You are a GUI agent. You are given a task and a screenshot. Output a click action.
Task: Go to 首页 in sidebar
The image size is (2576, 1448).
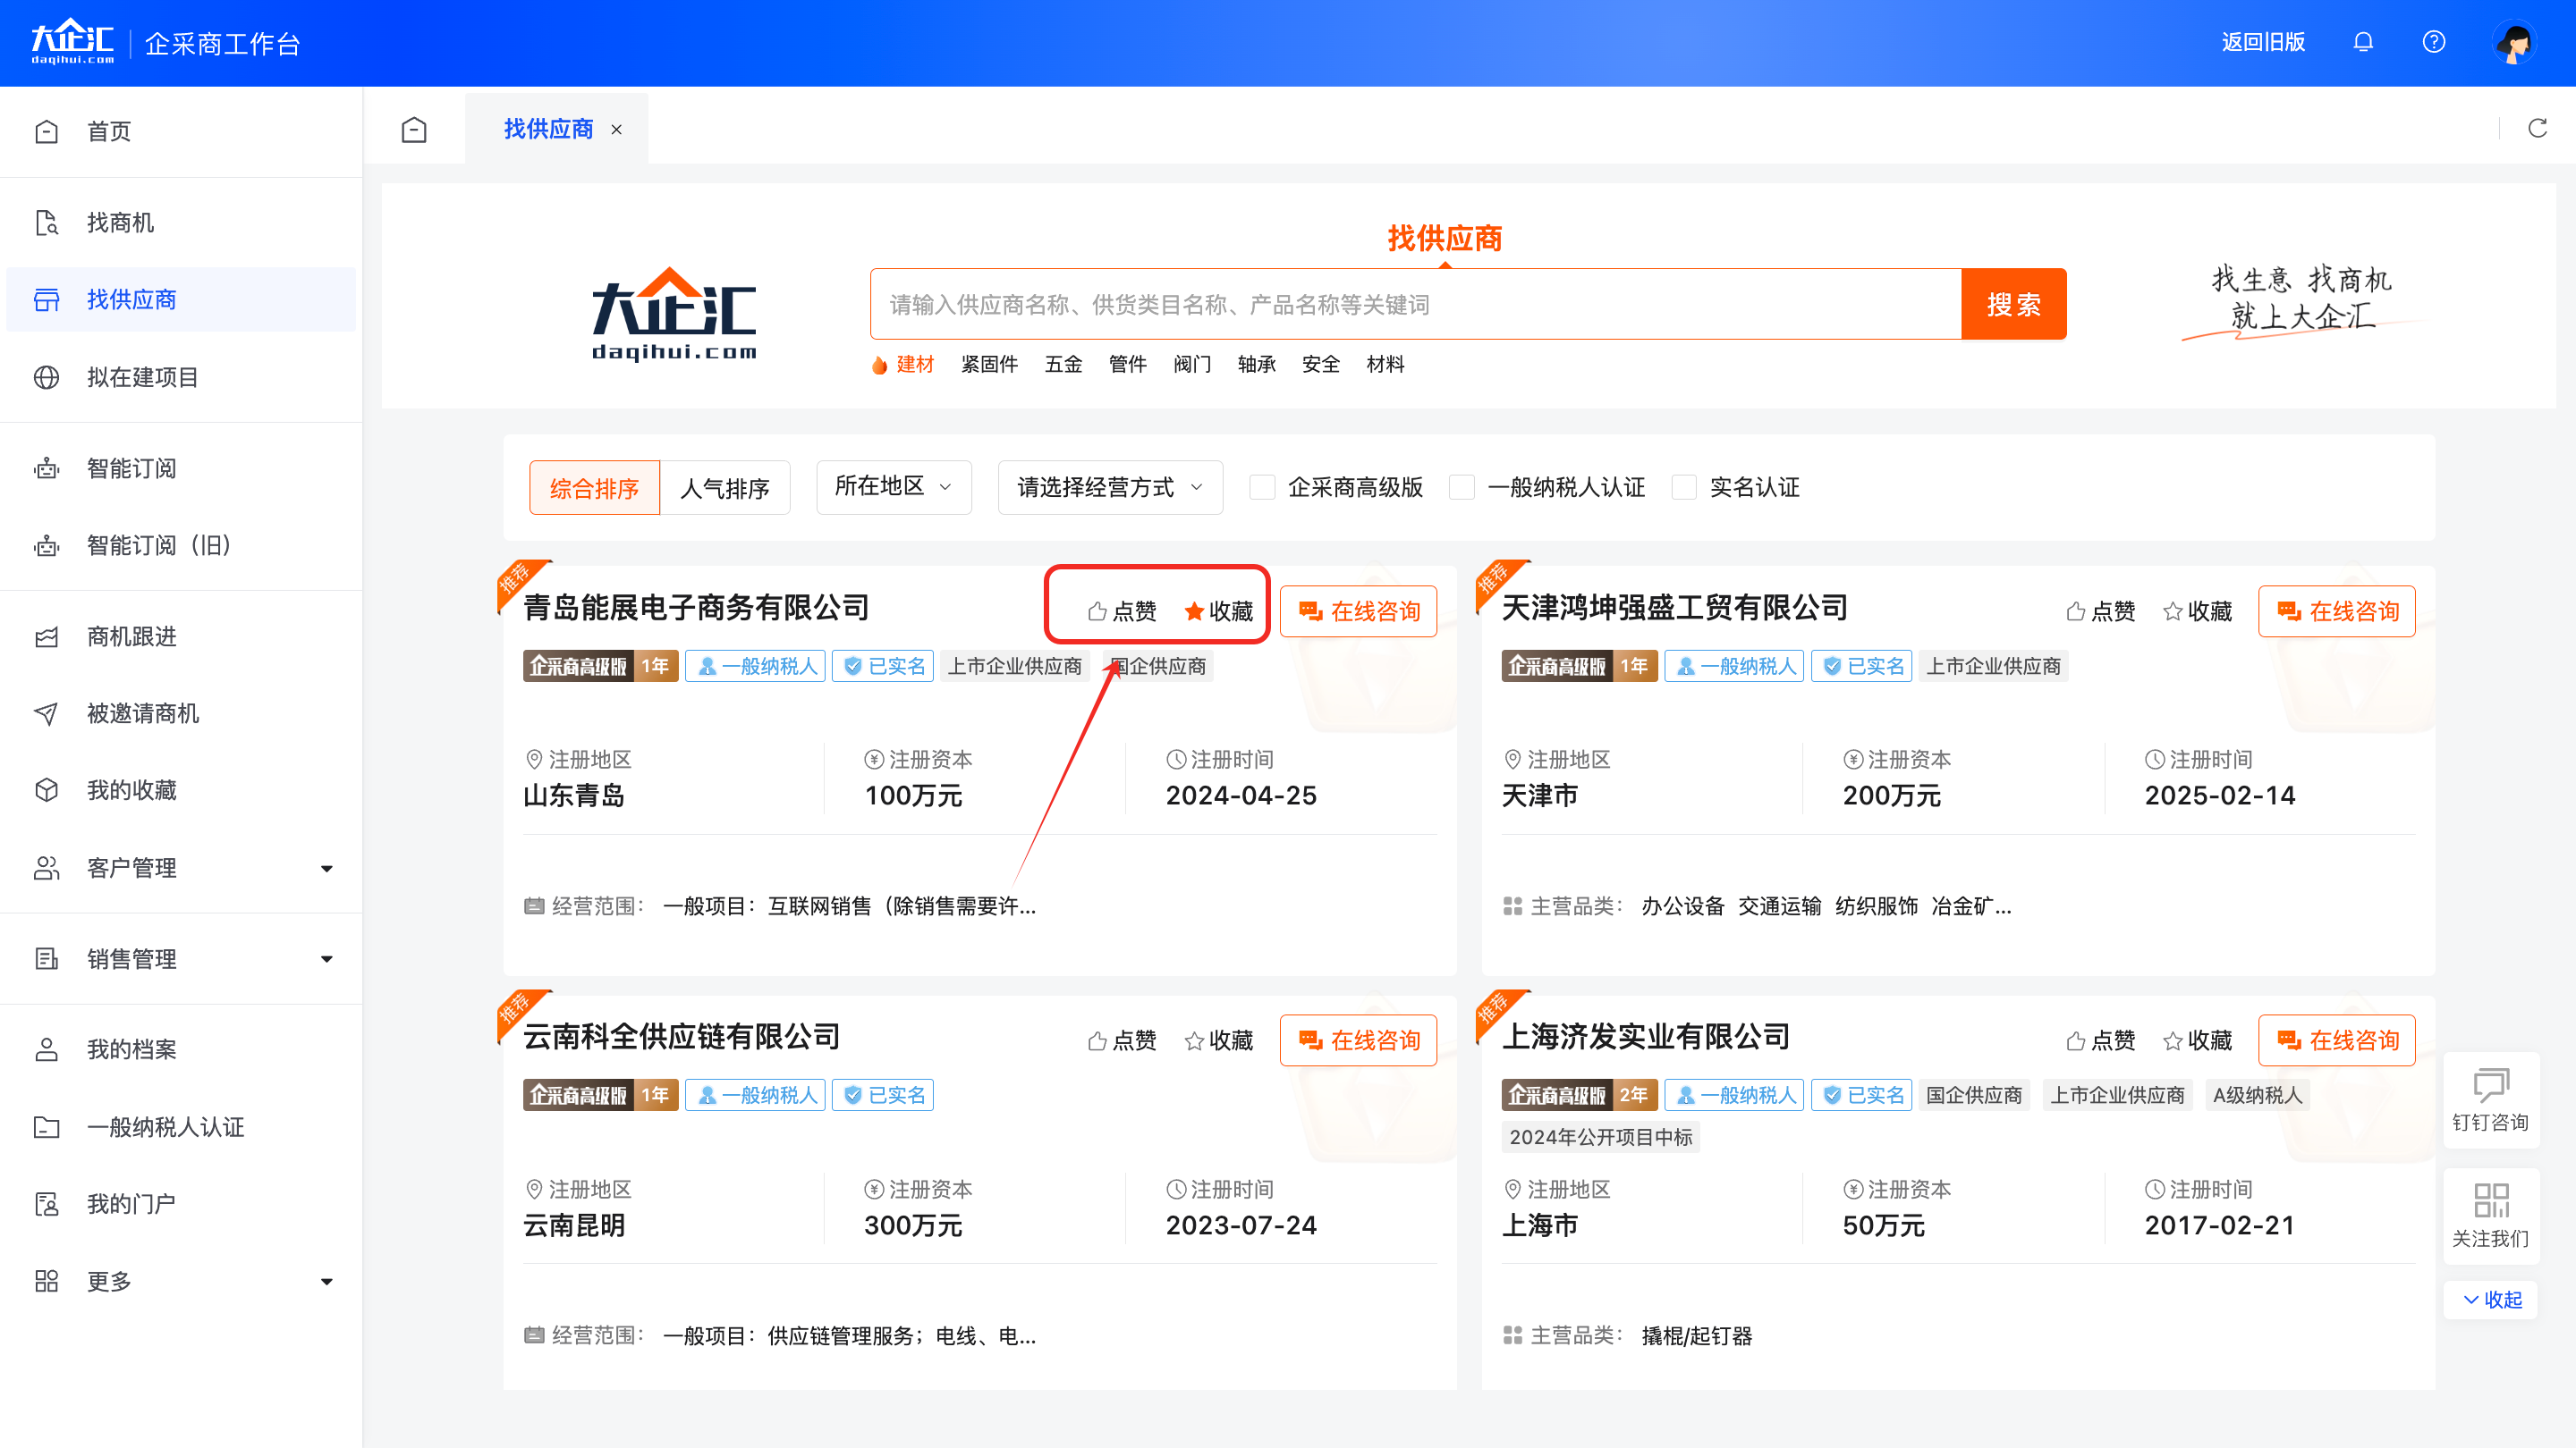[181, 130]
